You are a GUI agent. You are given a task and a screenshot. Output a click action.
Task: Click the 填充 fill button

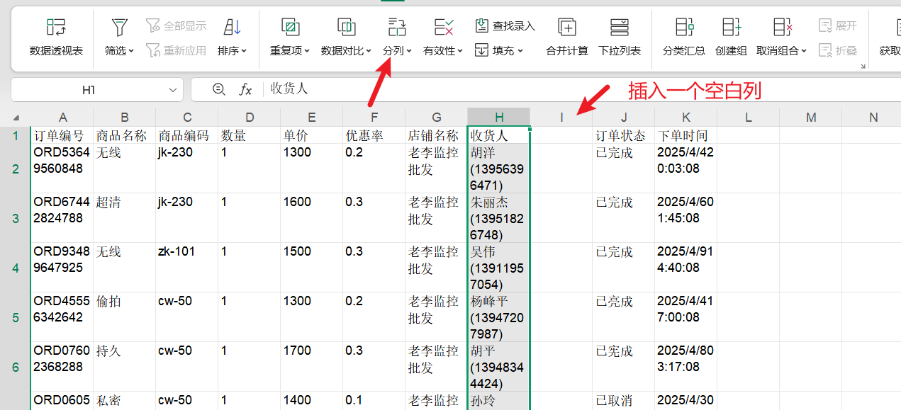499,50
